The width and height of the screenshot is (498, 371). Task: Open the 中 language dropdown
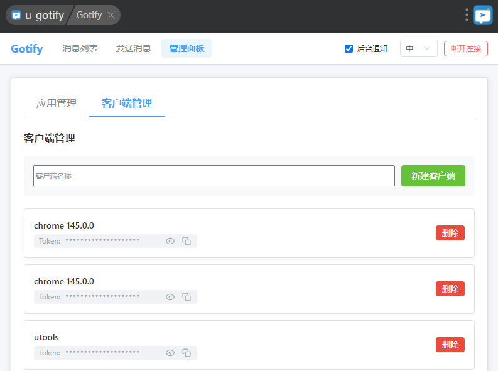click(x=419, y=48)
